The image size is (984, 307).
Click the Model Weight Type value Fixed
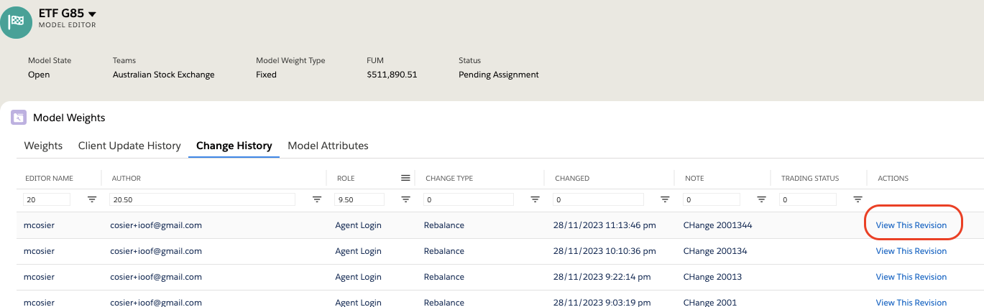[x=266, y=75]
